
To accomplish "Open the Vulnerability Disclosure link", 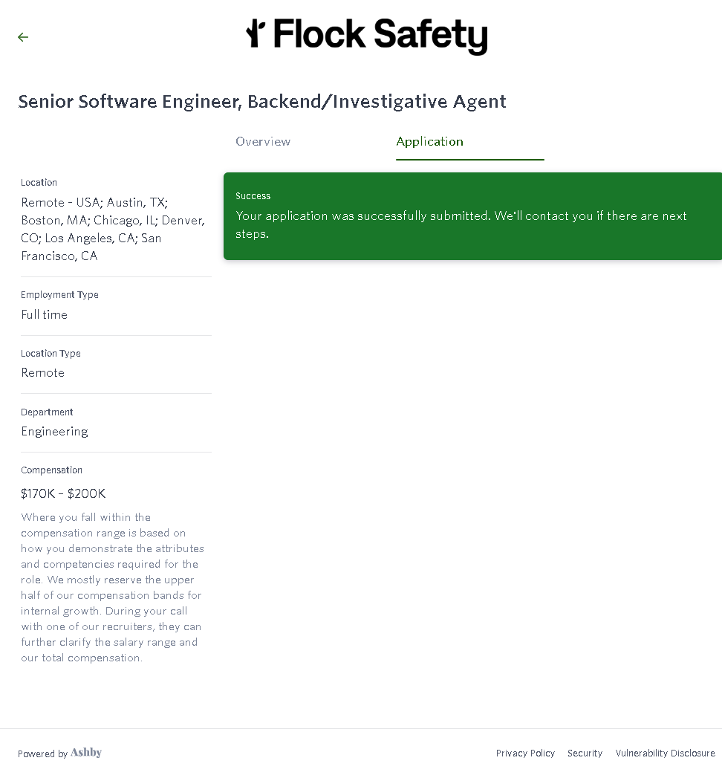I will coord(665,753).
